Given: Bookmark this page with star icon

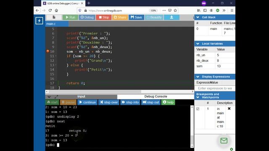Looking at the screenshot, I should [x=175, y=10].
